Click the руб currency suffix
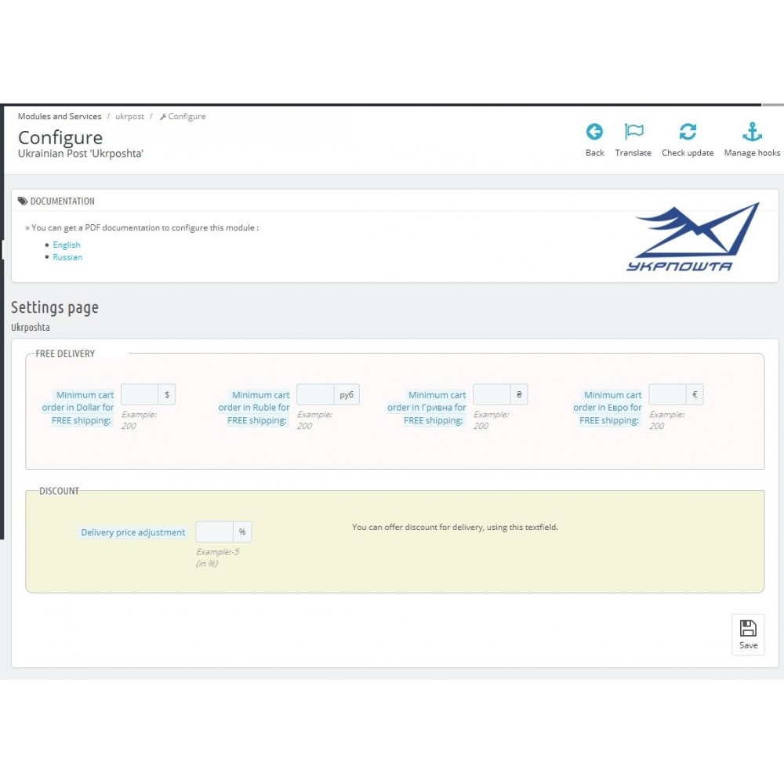The width and height of the screenshot is (784, 784). (347, 394)
